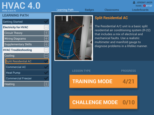
Task: Collapse the Cooling subsection
Action: tap(46, 56)
